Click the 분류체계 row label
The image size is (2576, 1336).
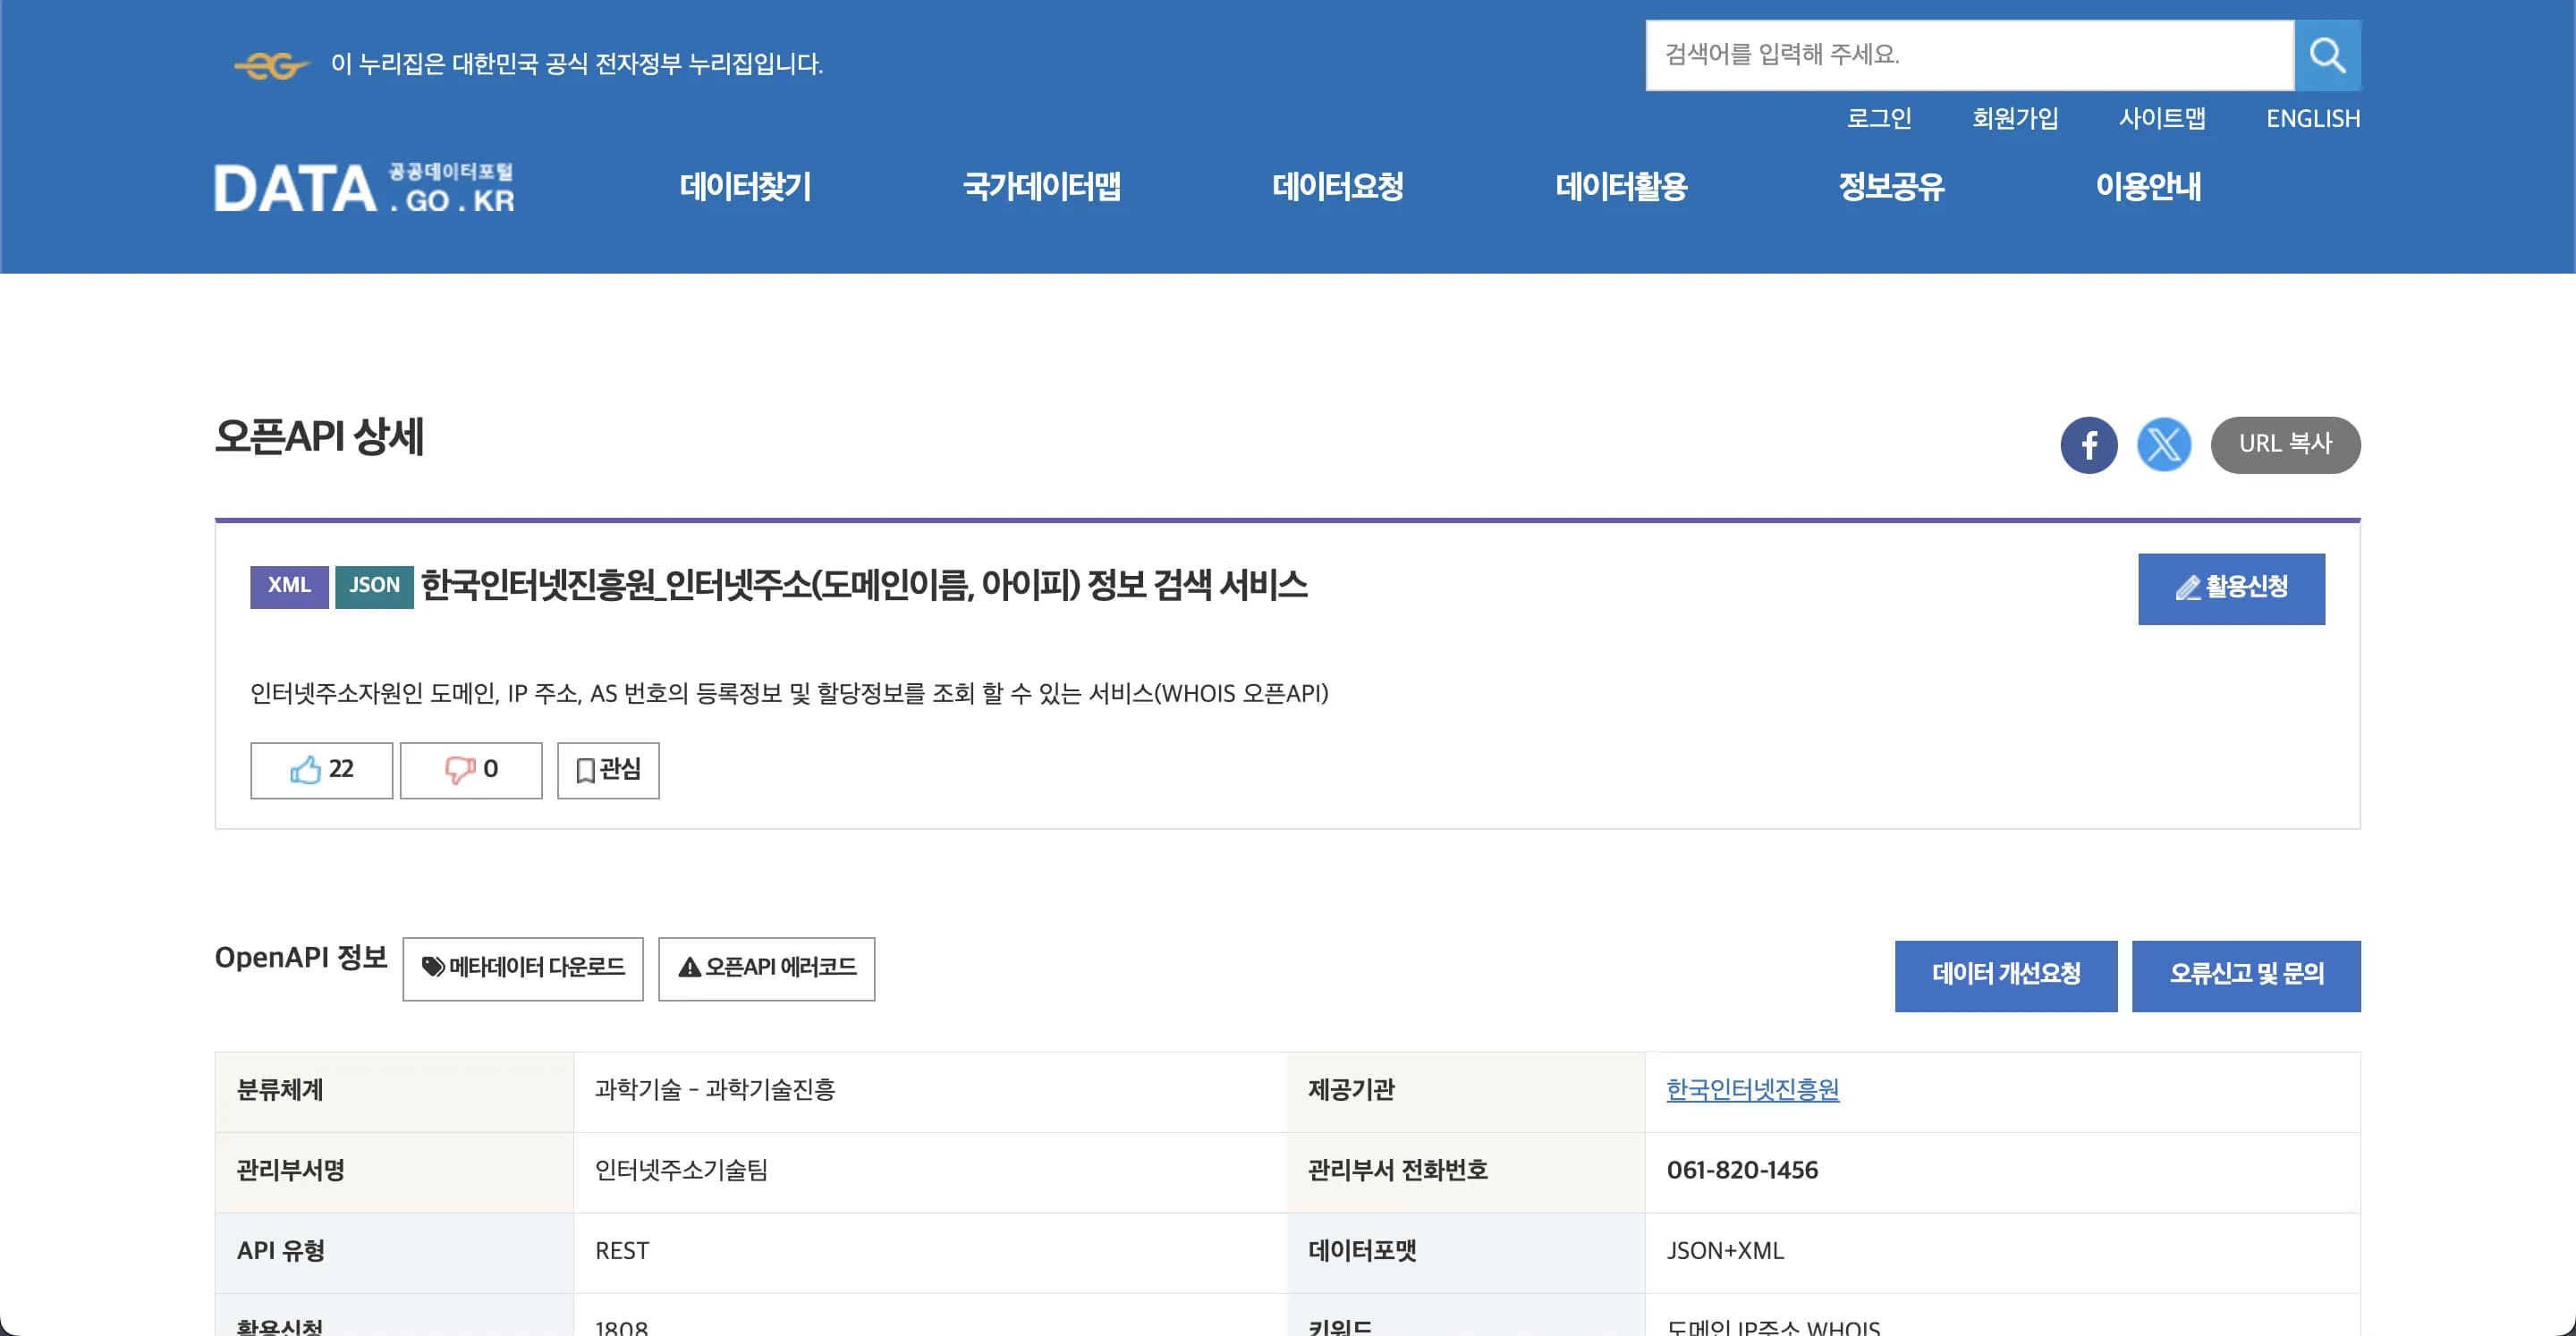coord(280,1090)
